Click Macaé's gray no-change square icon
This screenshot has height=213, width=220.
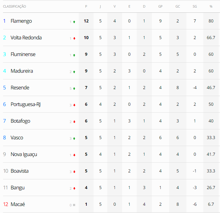tap(74, 205)
